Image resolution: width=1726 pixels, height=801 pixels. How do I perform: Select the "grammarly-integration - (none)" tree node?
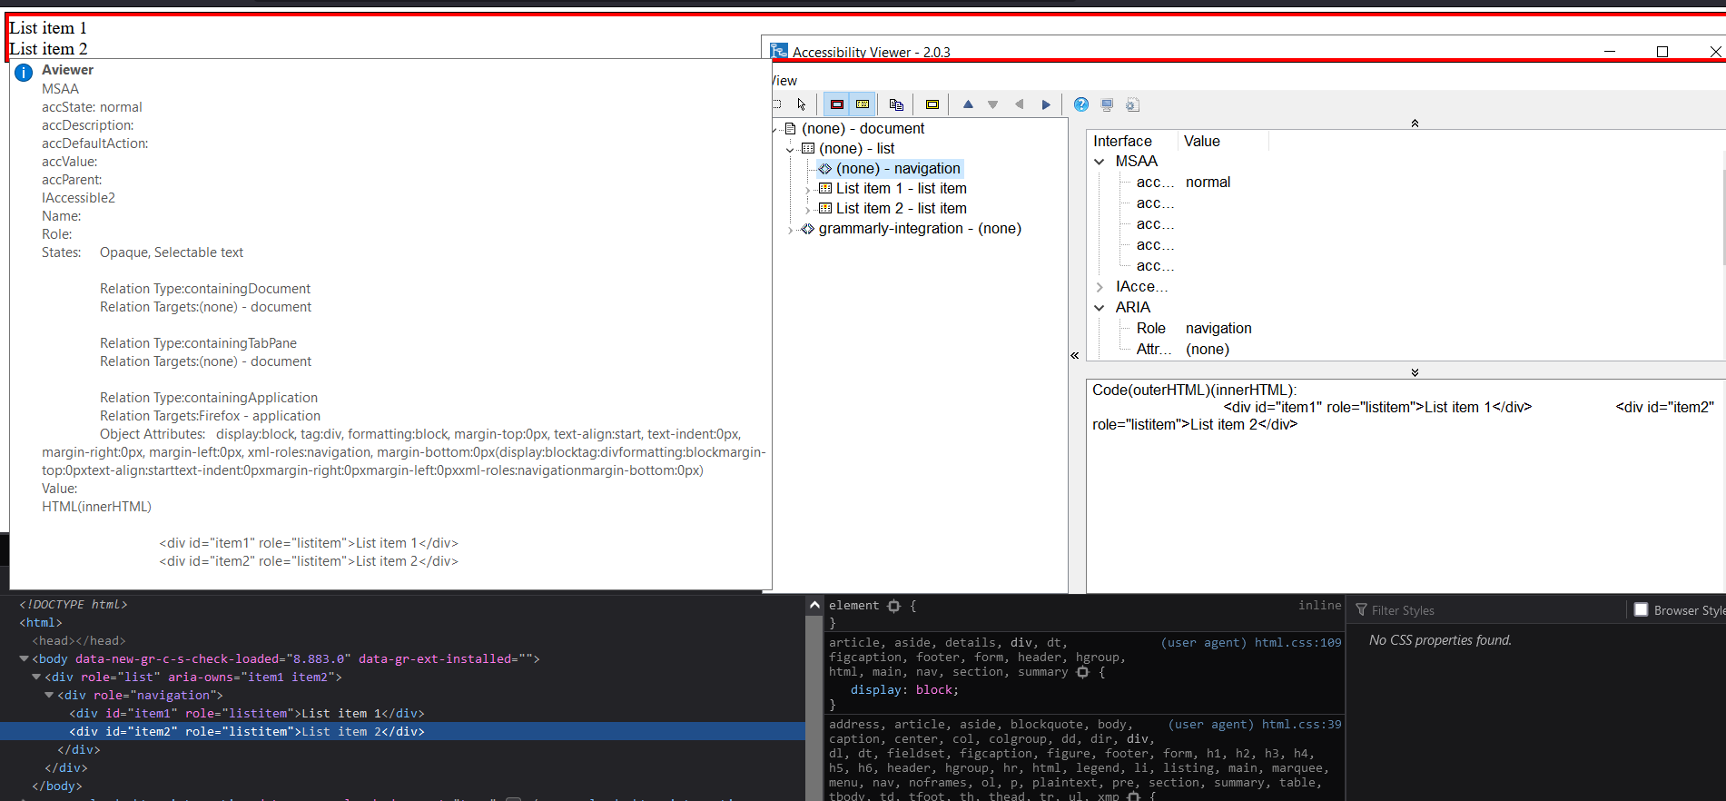coord(920,229)
